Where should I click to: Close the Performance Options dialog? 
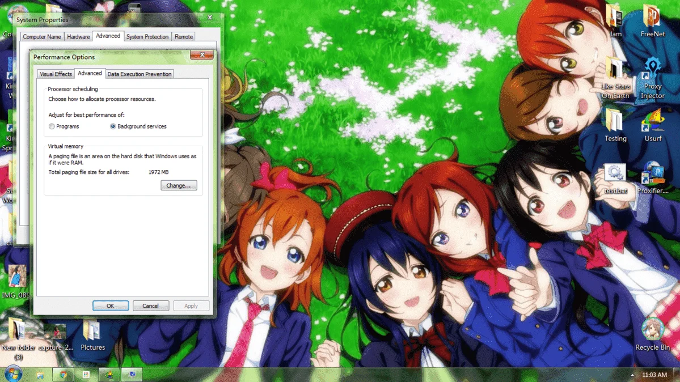pos(202,55)
